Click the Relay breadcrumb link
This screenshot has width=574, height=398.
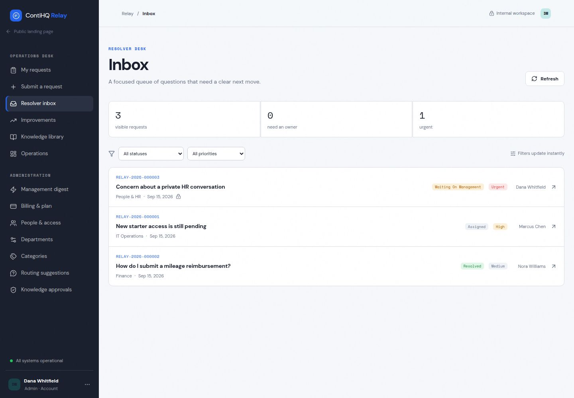128,14
